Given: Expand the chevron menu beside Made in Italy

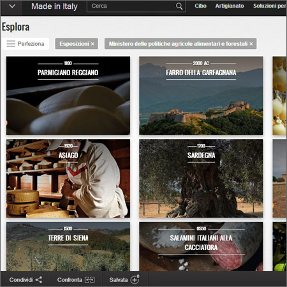Looking at the screenshot, I should (12, 6).
